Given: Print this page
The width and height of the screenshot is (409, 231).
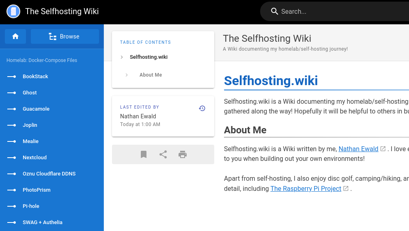Looking at the screenshot, I should [x=183, y=154].
